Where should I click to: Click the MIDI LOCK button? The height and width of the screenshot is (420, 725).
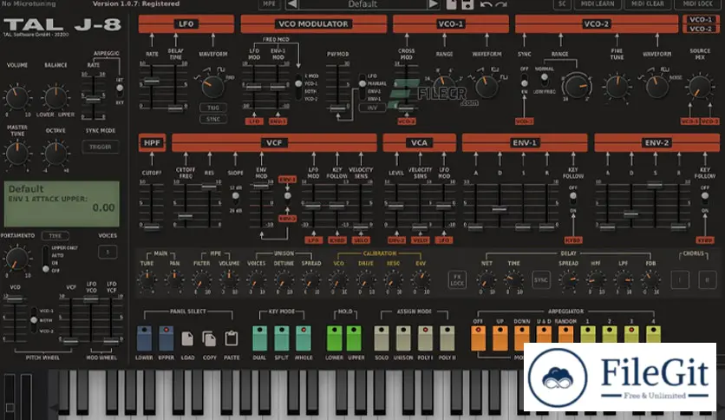tap(698, 4)
